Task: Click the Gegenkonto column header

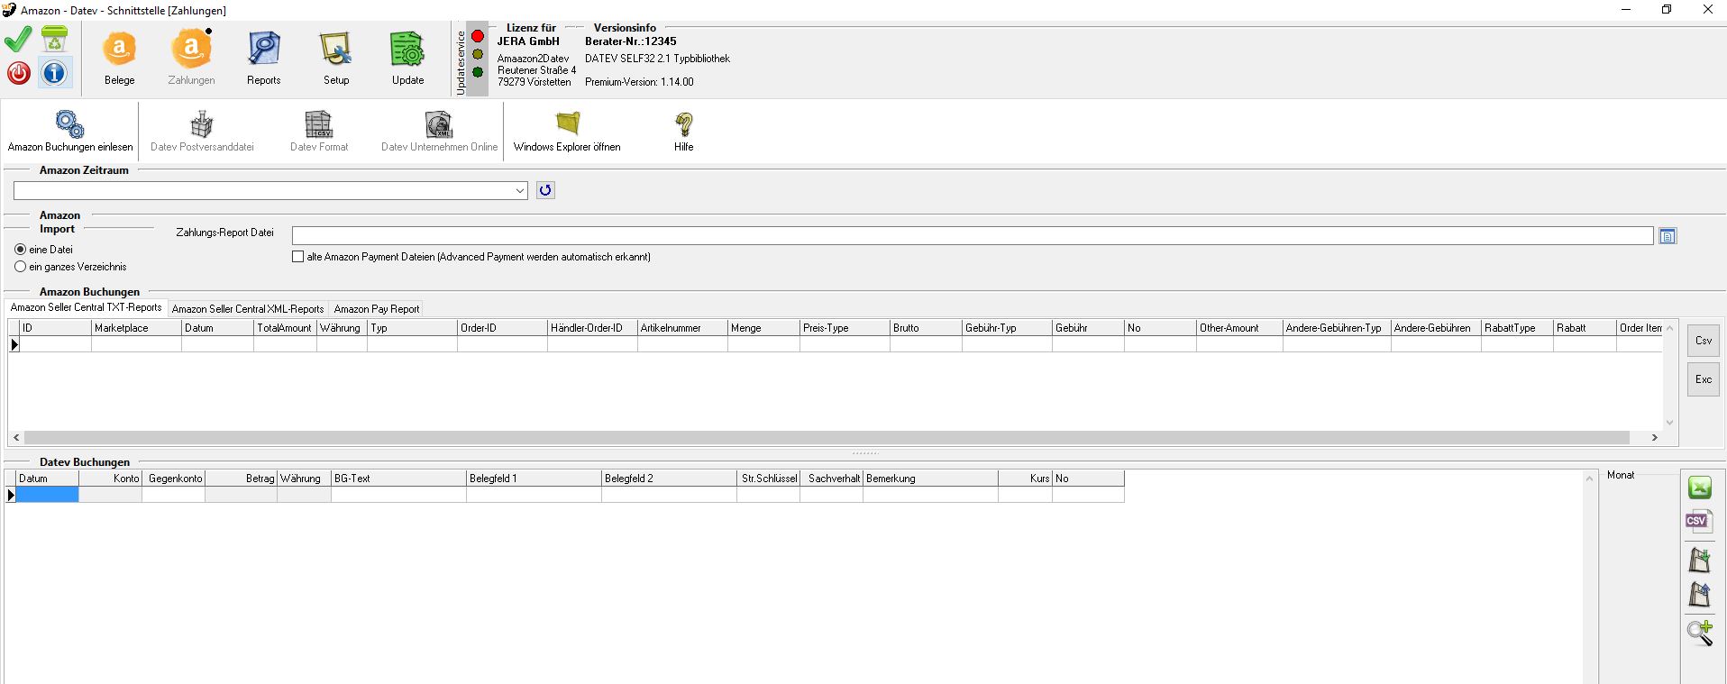Action: tap(173, 479)
